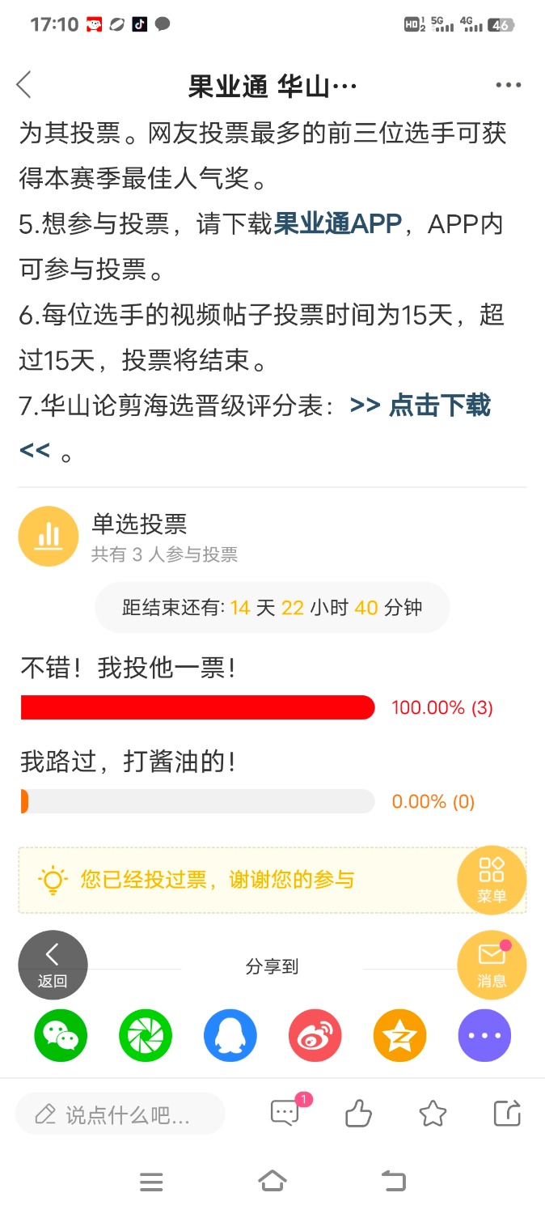Image resolution: width=545 pixels, height=1214 pixels.
Task: Share to WeChat
Action: 61,1035
